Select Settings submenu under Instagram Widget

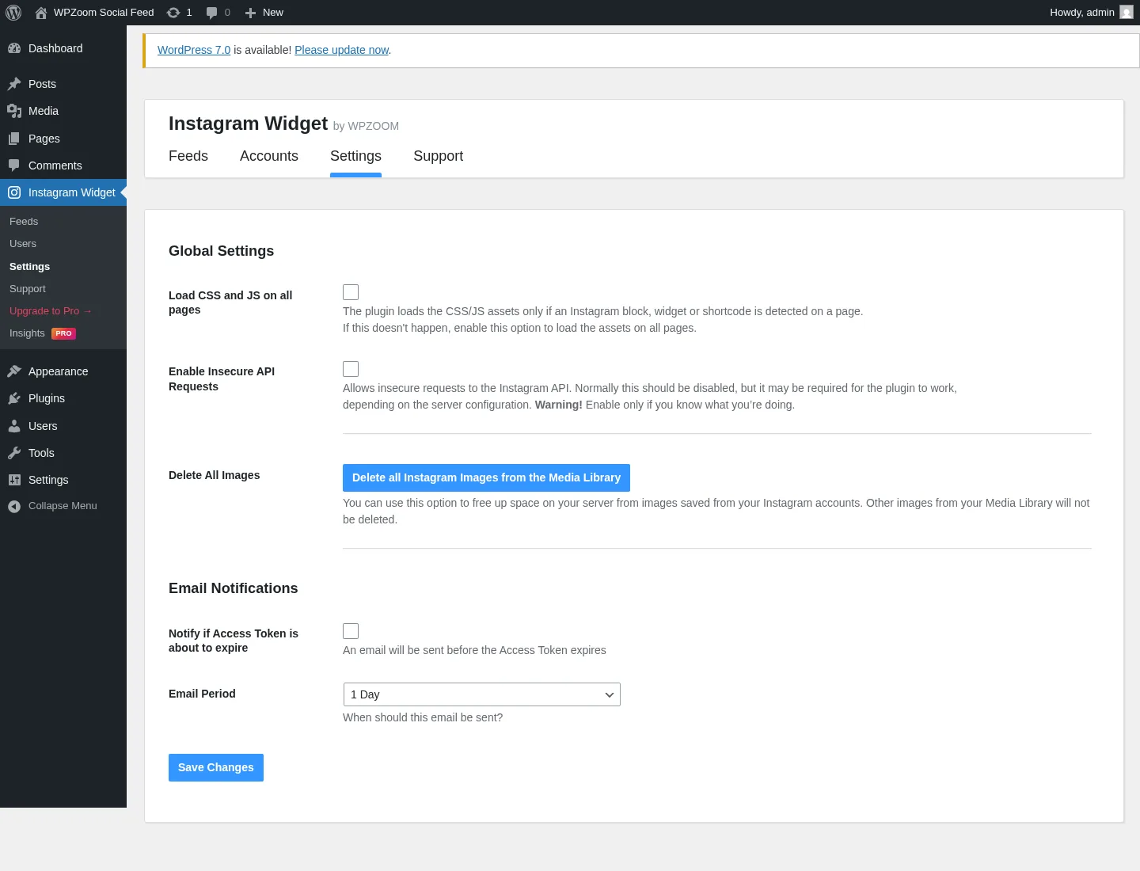29,267
